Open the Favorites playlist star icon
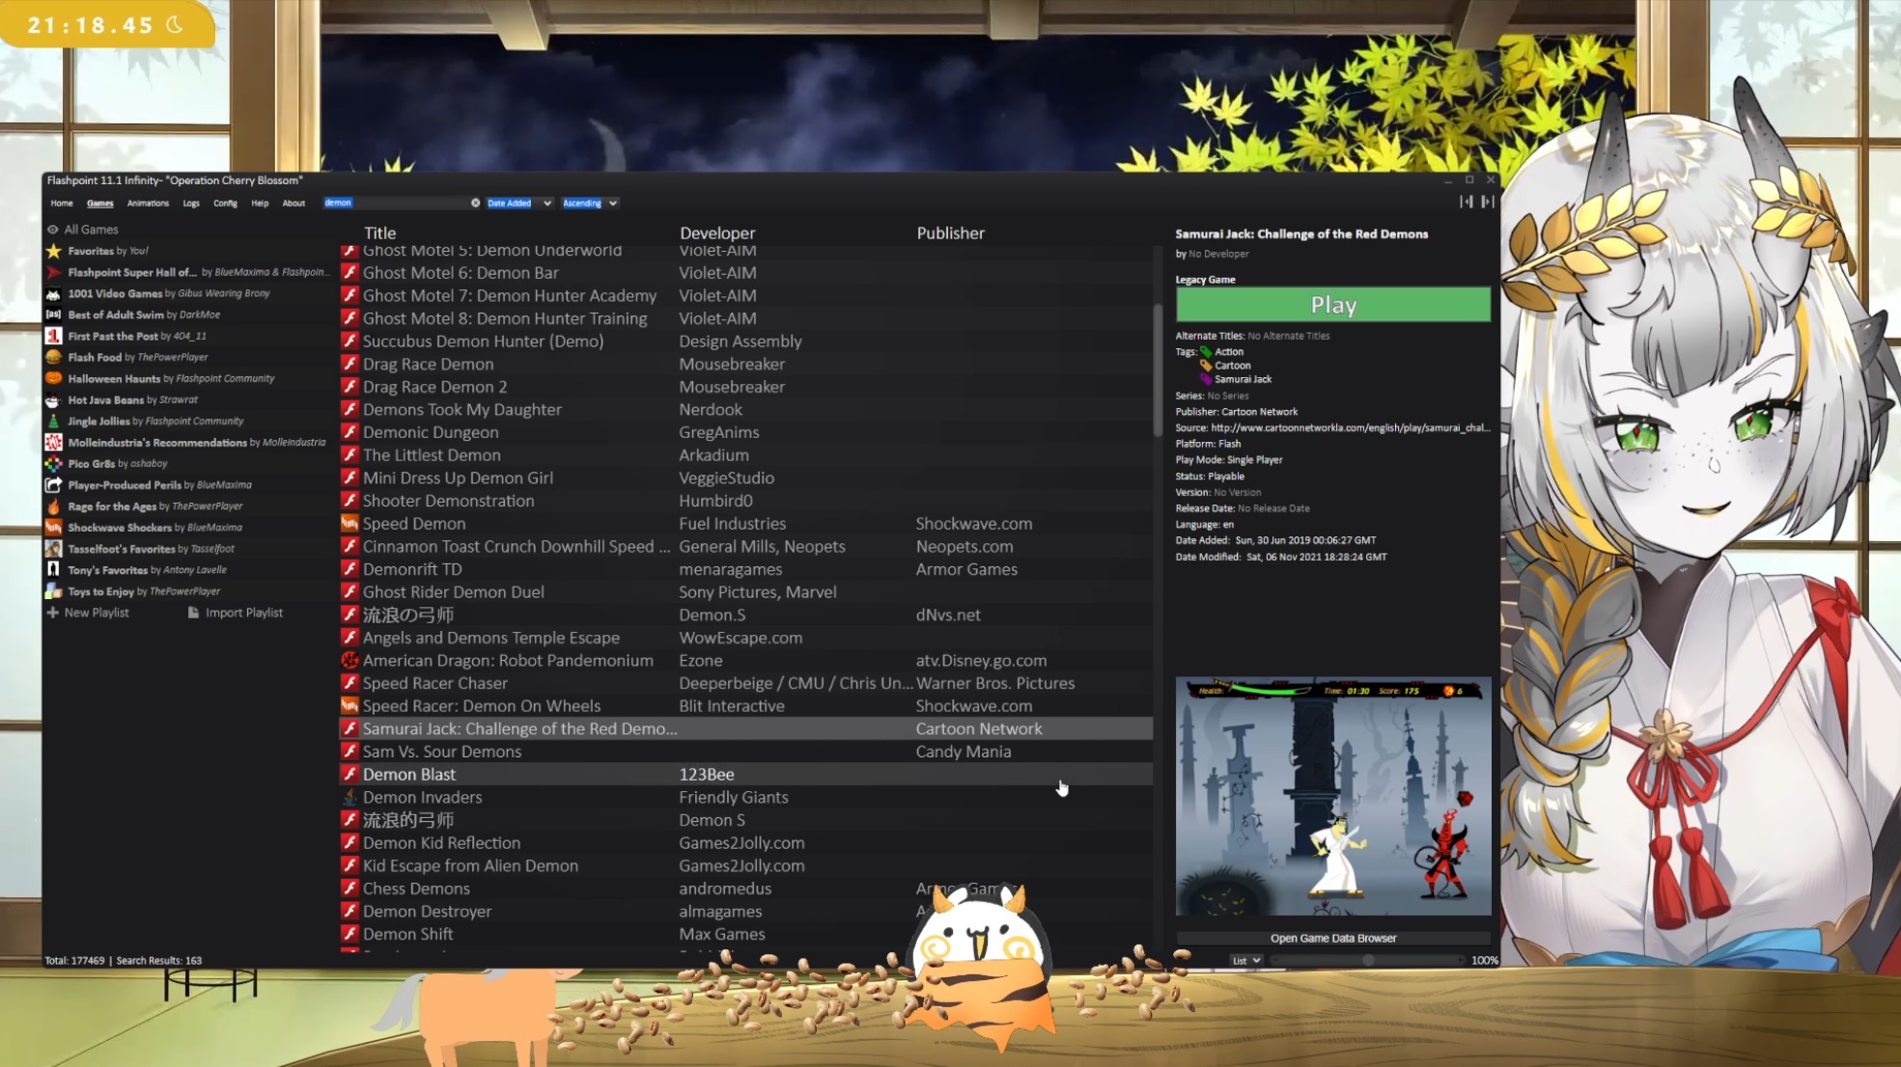The width and height of the screenshot is (1901, 1067). point(54,251)
